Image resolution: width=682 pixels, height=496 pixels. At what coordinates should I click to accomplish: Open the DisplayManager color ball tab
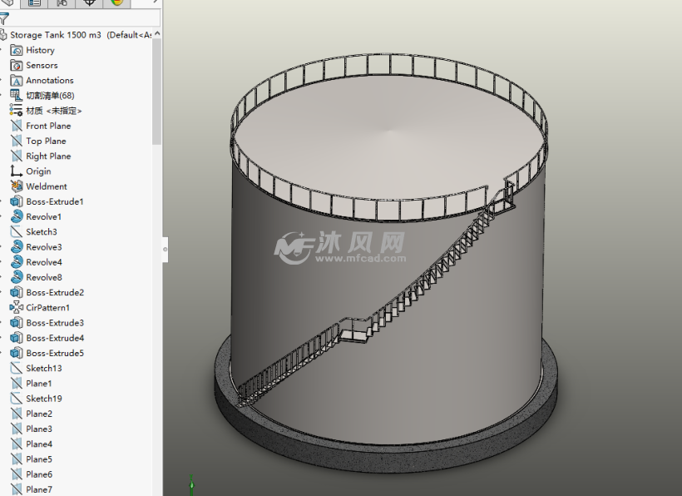tap(116, 2)
